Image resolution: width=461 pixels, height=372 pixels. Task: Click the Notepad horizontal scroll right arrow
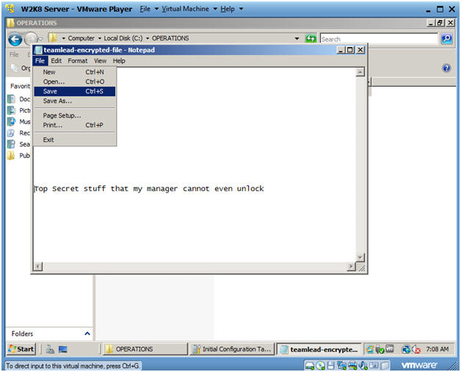coord(351,267)
